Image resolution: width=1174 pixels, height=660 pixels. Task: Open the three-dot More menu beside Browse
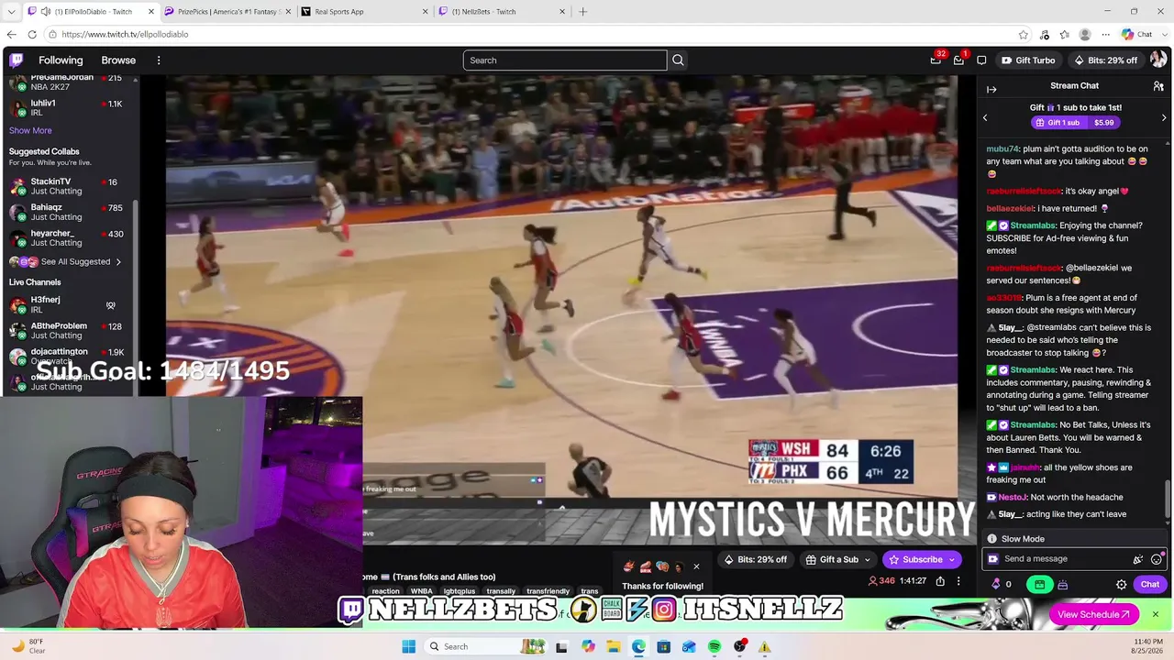pyautogui.click(x=159, y=60)
